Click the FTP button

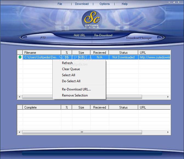coord(43,38)
